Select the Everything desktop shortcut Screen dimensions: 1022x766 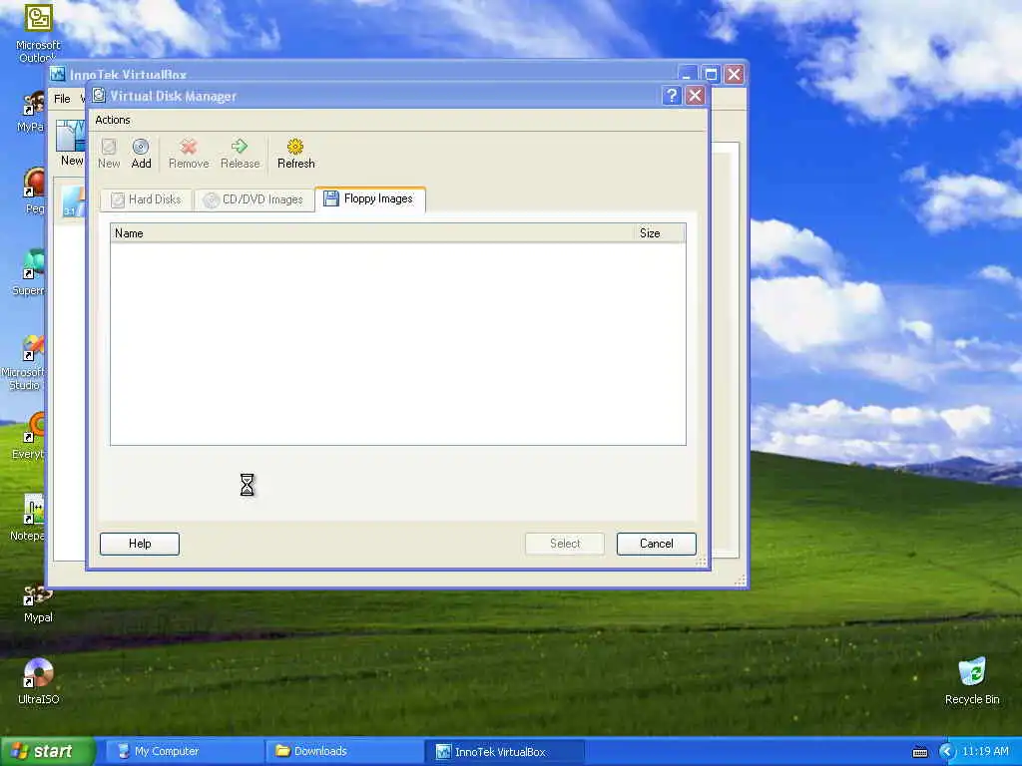pyautogui.click(x=29, y=437)
